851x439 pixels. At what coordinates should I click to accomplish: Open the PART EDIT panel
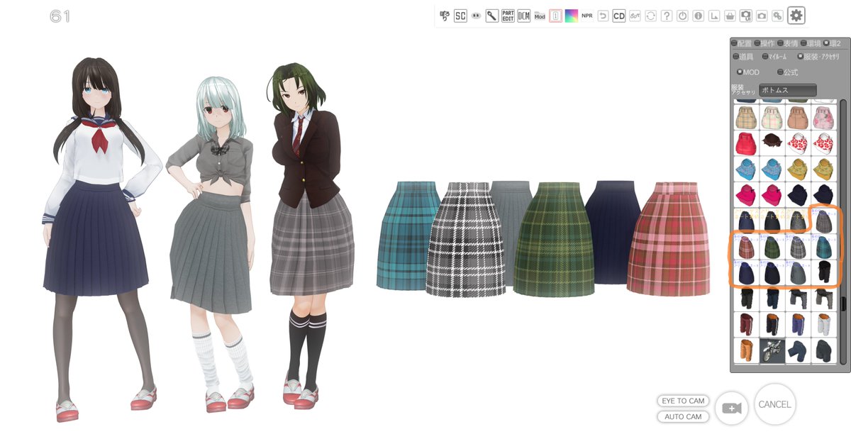508,15
